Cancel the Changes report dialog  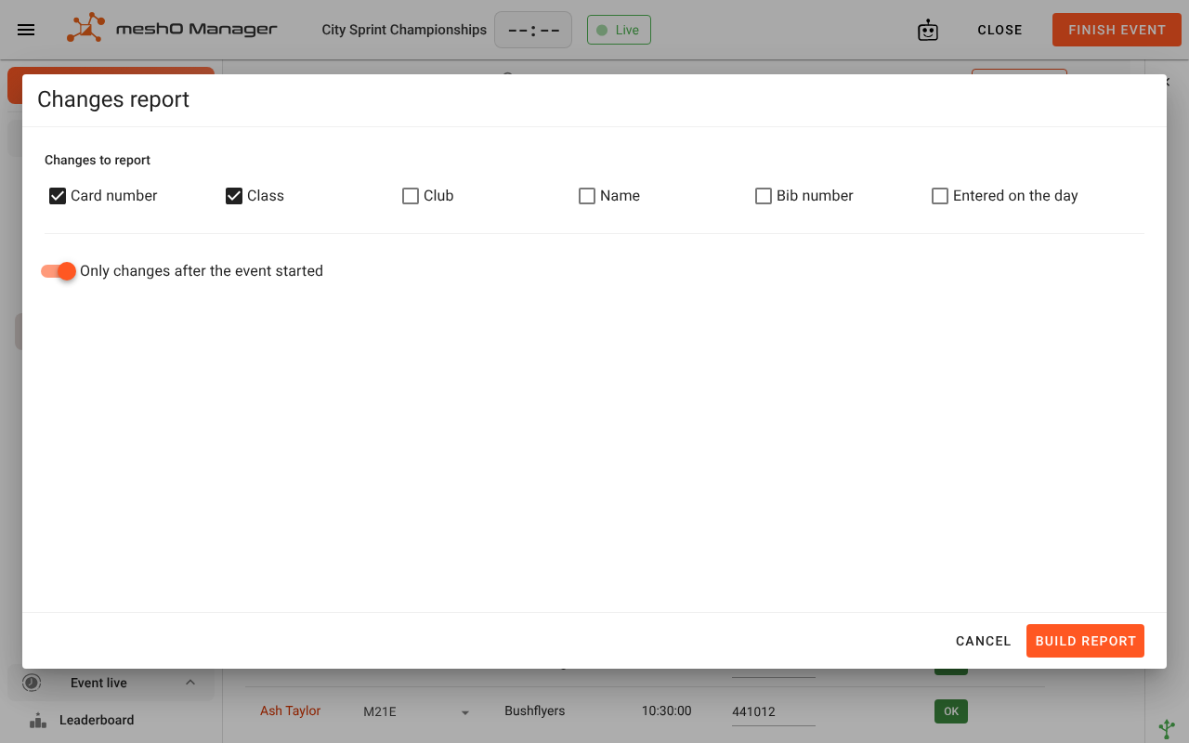(x=983, y=641)
